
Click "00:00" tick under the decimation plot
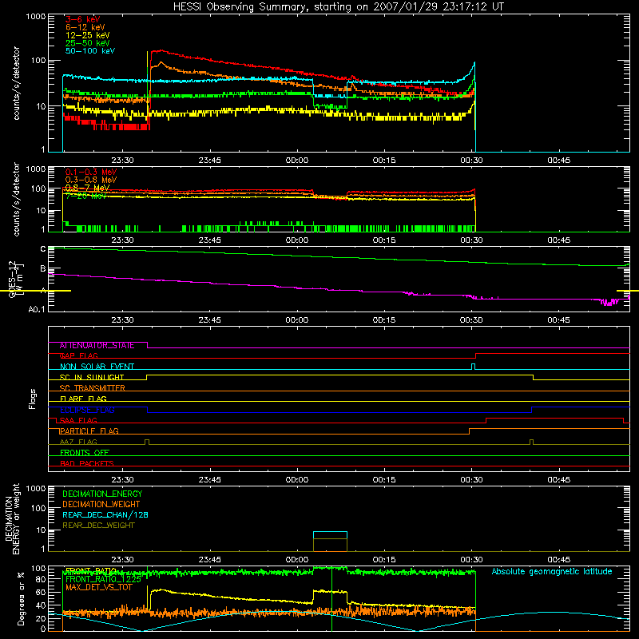point(296,560)
